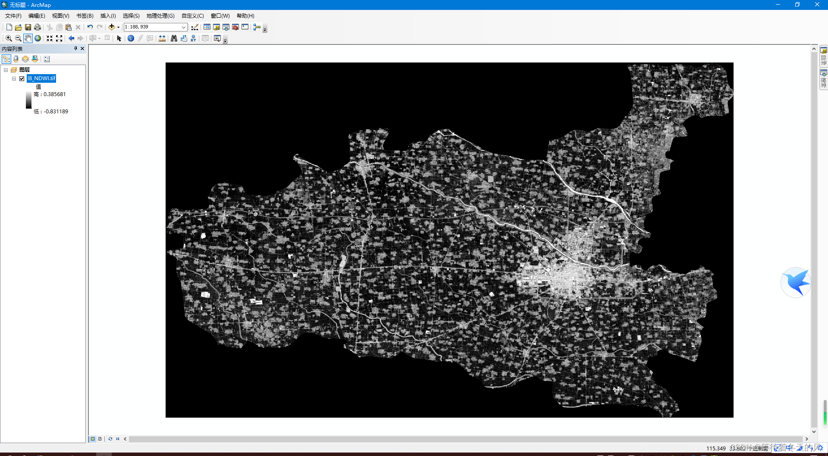The width and height of the screenshot is (828, 456).
Task: Open the ArcCatalog window
Action: click(x=216, y=27)
